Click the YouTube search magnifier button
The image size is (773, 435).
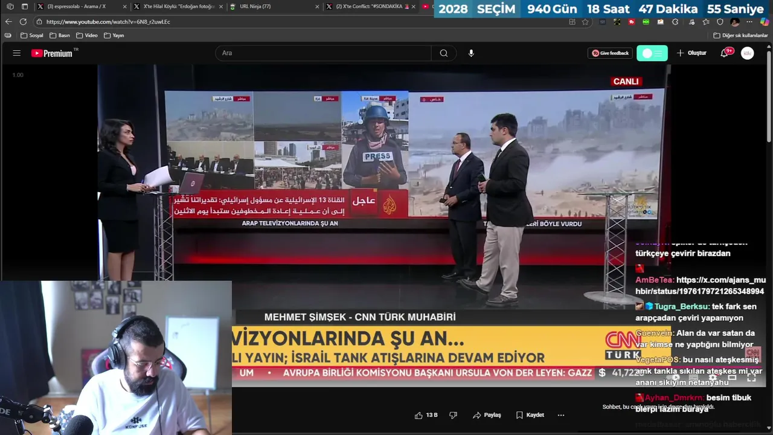(x=444, y=53)
